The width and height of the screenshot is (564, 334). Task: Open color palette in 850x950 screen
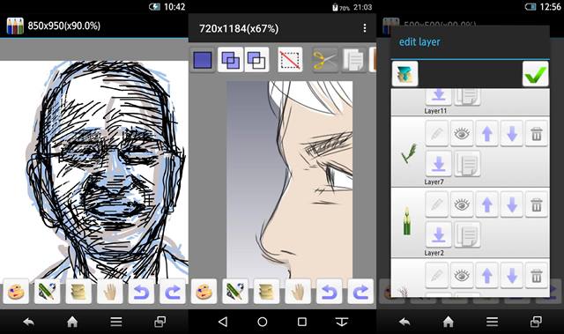(x=16, y=292)
